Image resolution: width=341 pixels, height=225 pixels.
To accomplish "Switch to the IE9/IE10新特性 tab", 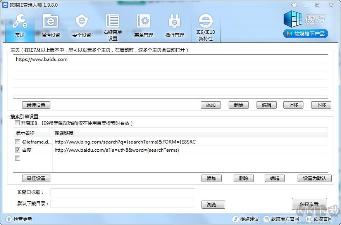I will tap(207, 25).
